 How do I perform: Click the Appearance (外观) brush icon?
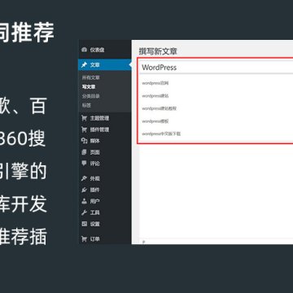(x=85, y=178)
